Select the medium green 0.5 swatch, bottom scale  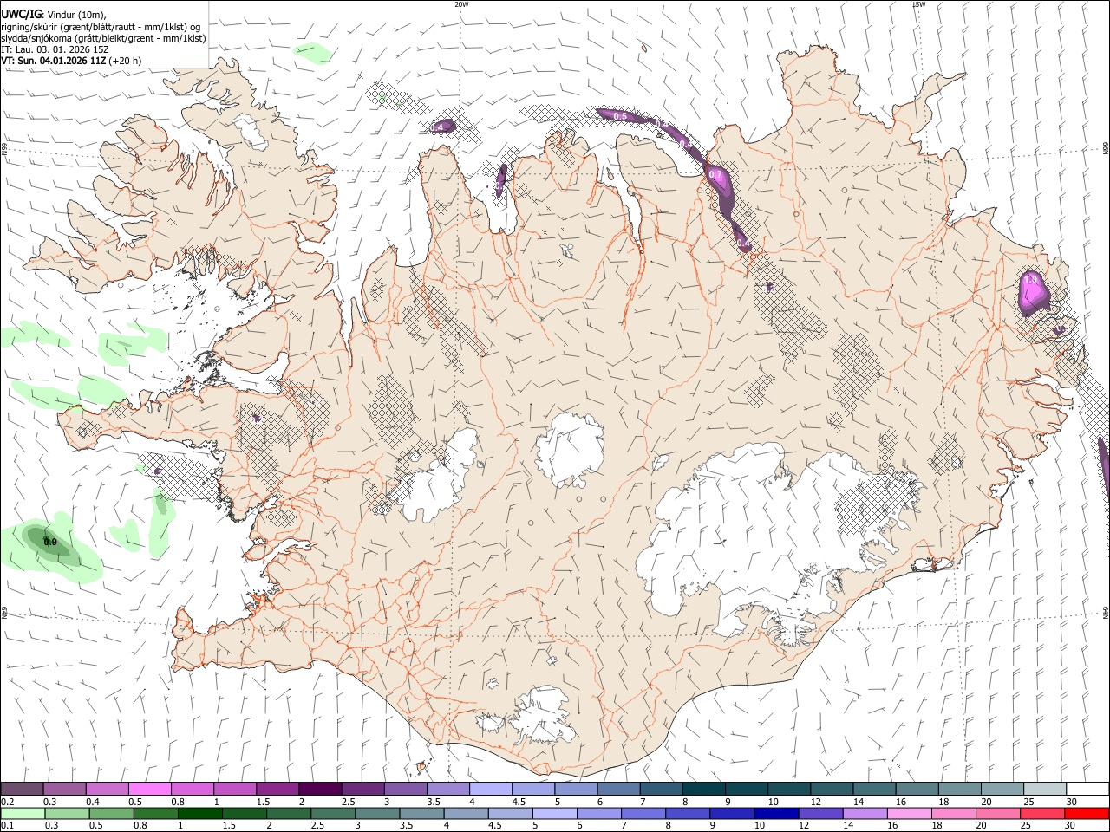(111, 813)
